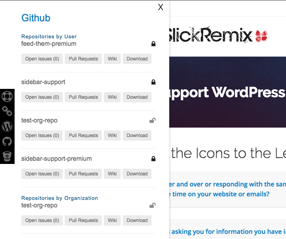Click the Repositories by User heading
This screenshot has width=286, height=239.
tap(49, 37)
